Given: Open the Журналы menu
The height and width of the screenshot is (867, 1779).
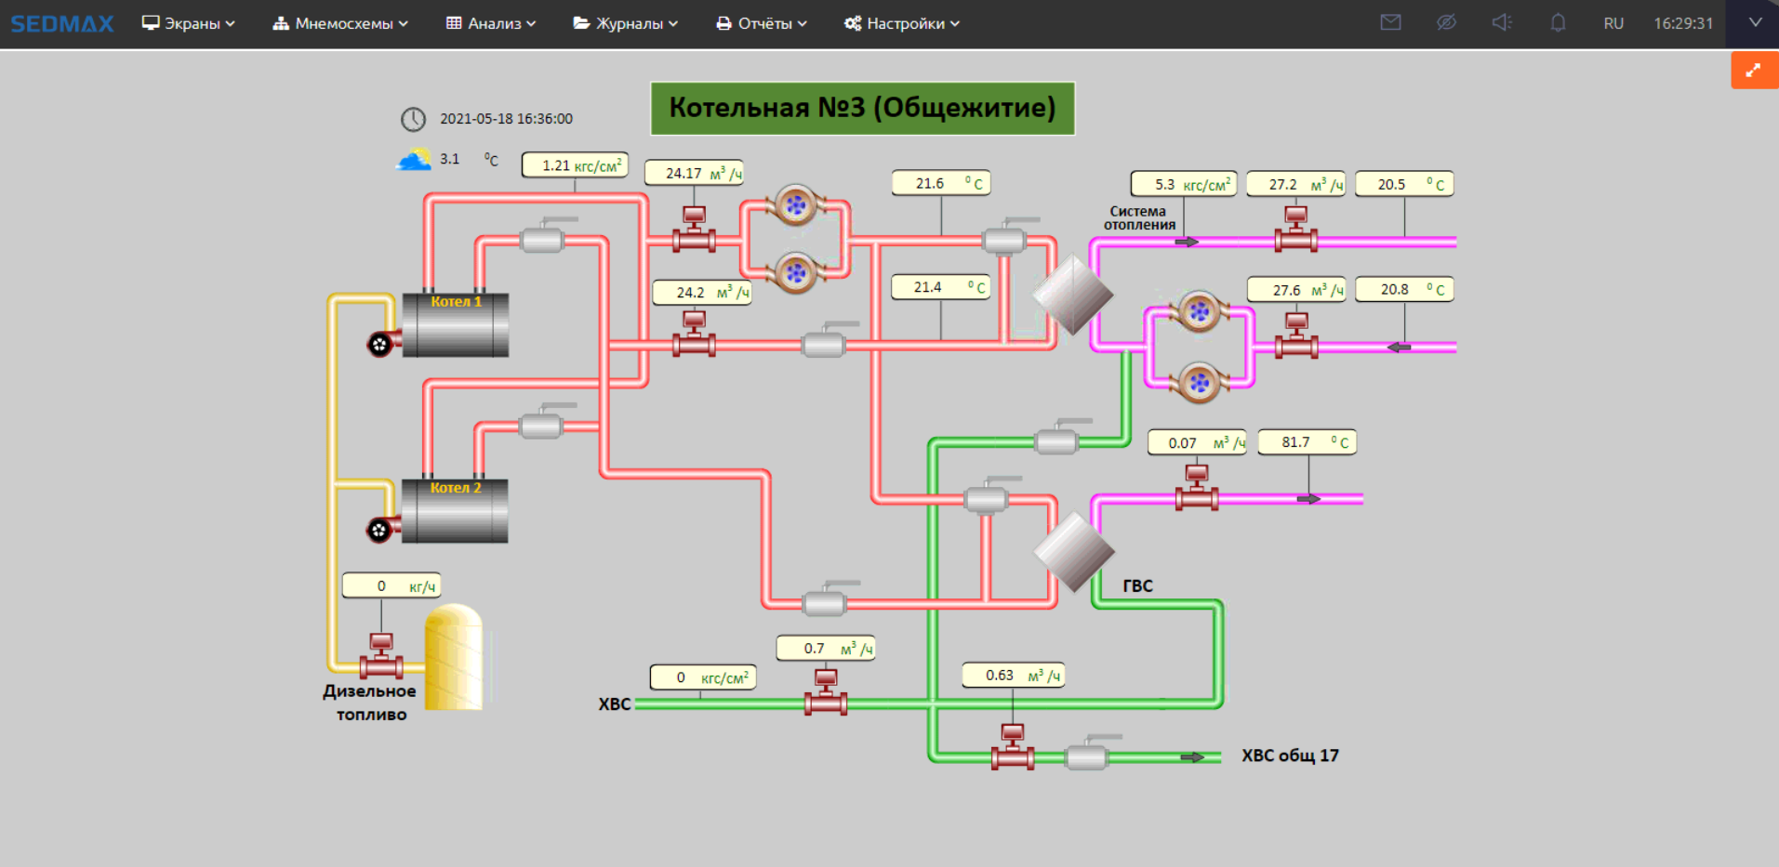Looking at the screenshot, I should coord(626,23).
